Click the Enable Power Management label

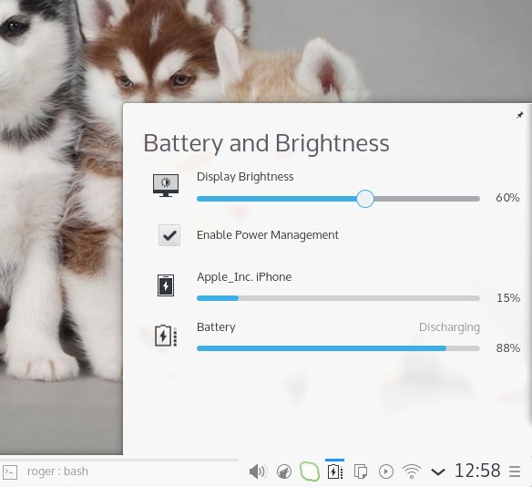(x=268, y=235)
